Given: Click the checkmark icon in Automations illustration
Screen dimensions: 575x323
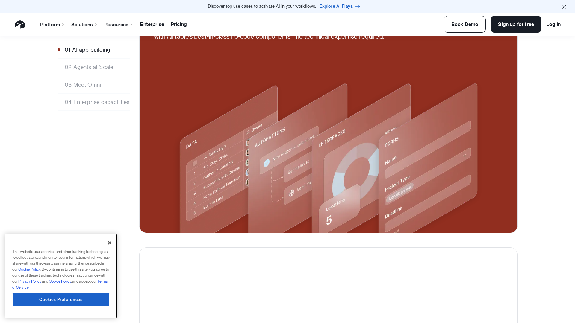Looking at the screenshot, I should click(x=267, y=163).
